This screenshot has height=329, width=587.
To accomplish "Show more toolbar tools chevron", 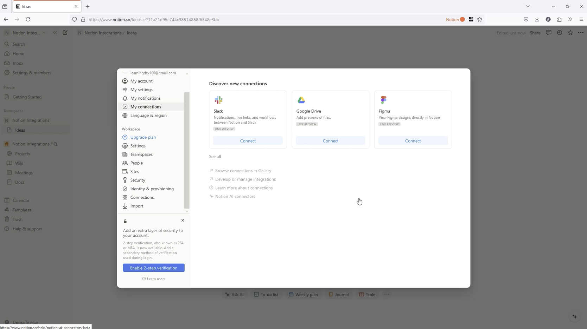I will (x=570, y=20).
